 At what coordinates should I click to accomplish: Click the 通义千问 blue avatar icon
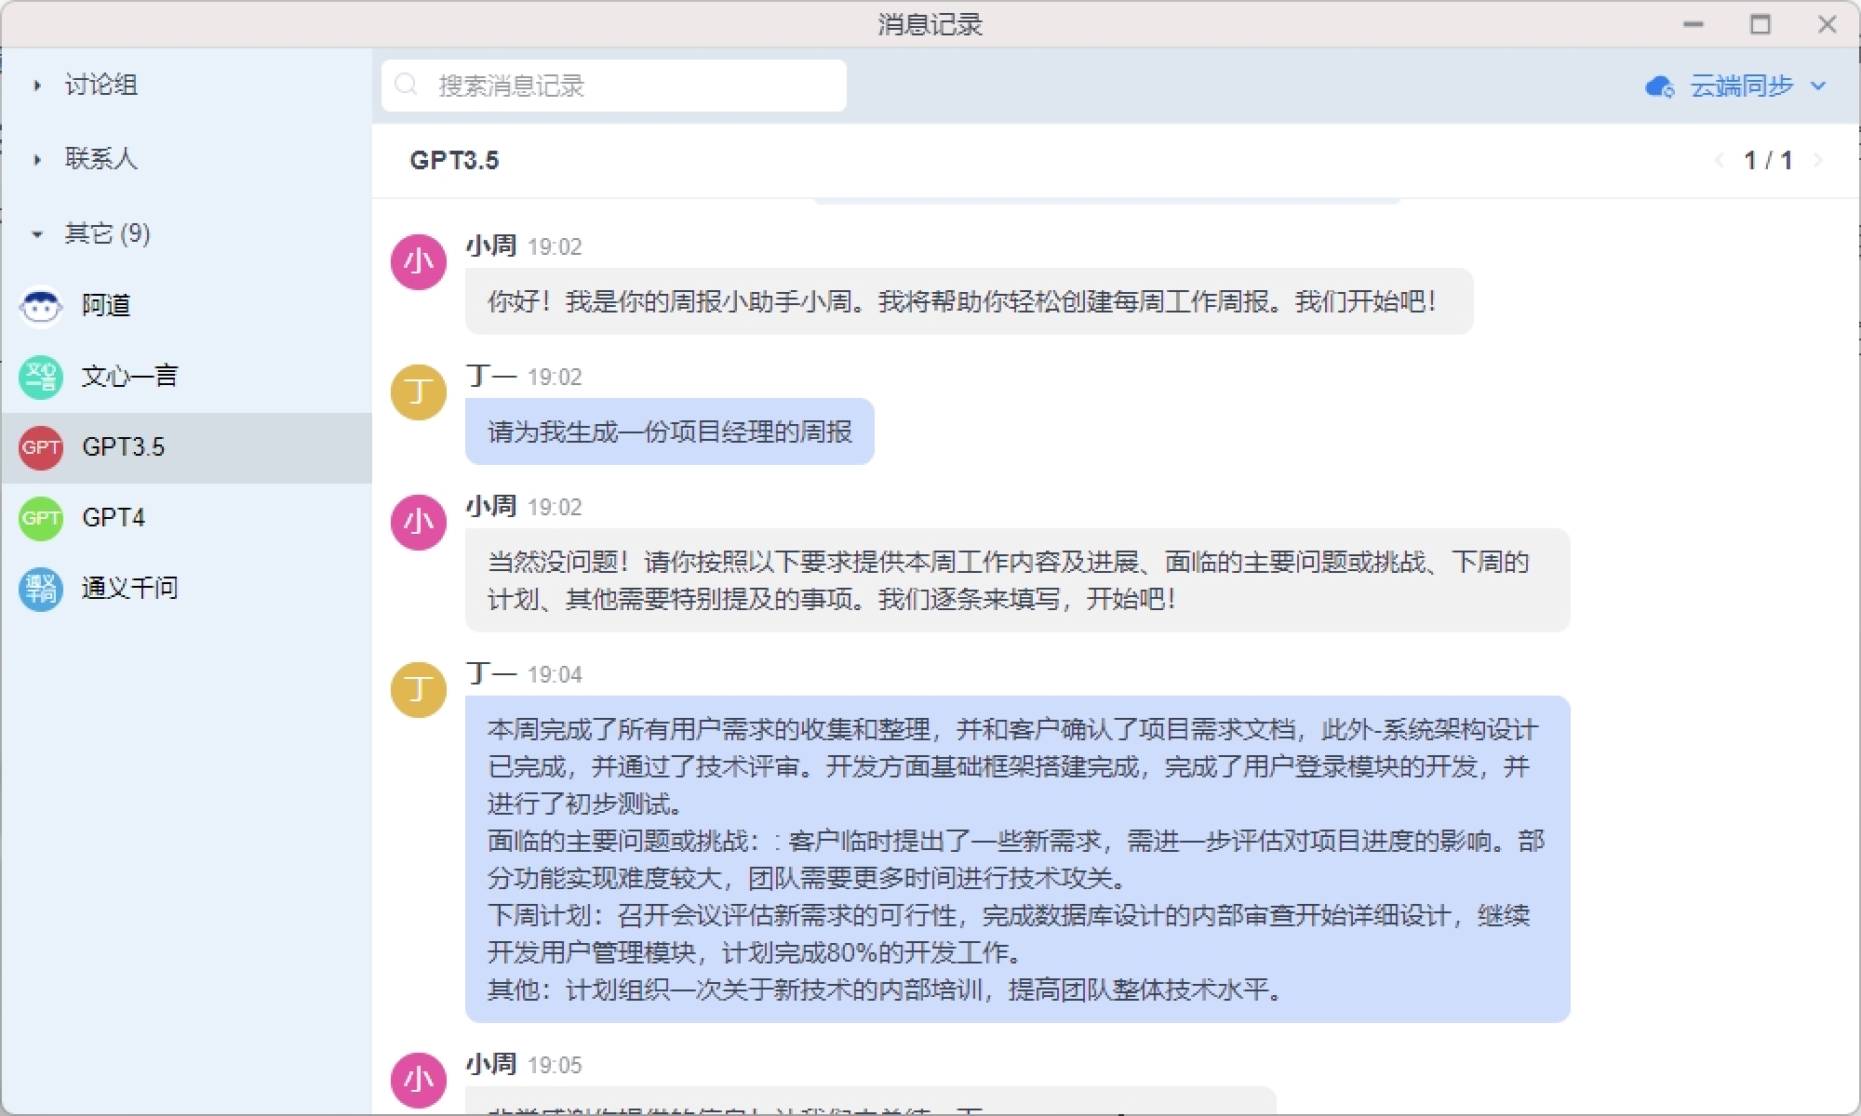tap(41, 589)
